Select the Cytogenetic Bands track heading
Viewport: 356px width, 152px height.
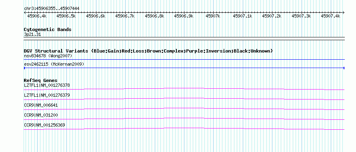(x=48, y=29)
